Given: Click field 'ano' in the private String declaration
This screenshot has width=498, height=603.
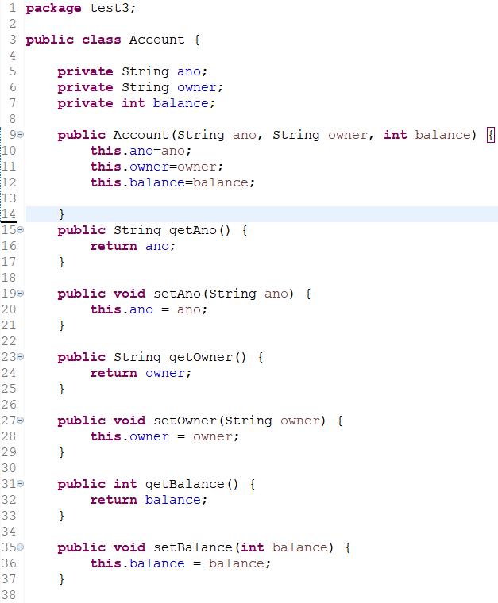Looking at the screenshot, I should (x=188, y=71).
